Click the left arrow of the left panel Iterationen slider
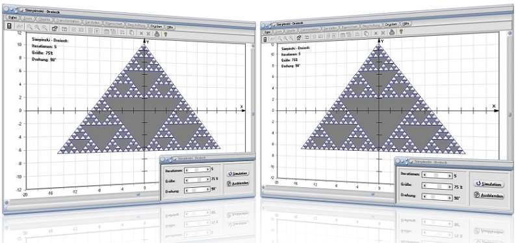516x243 pixels. 187,170
